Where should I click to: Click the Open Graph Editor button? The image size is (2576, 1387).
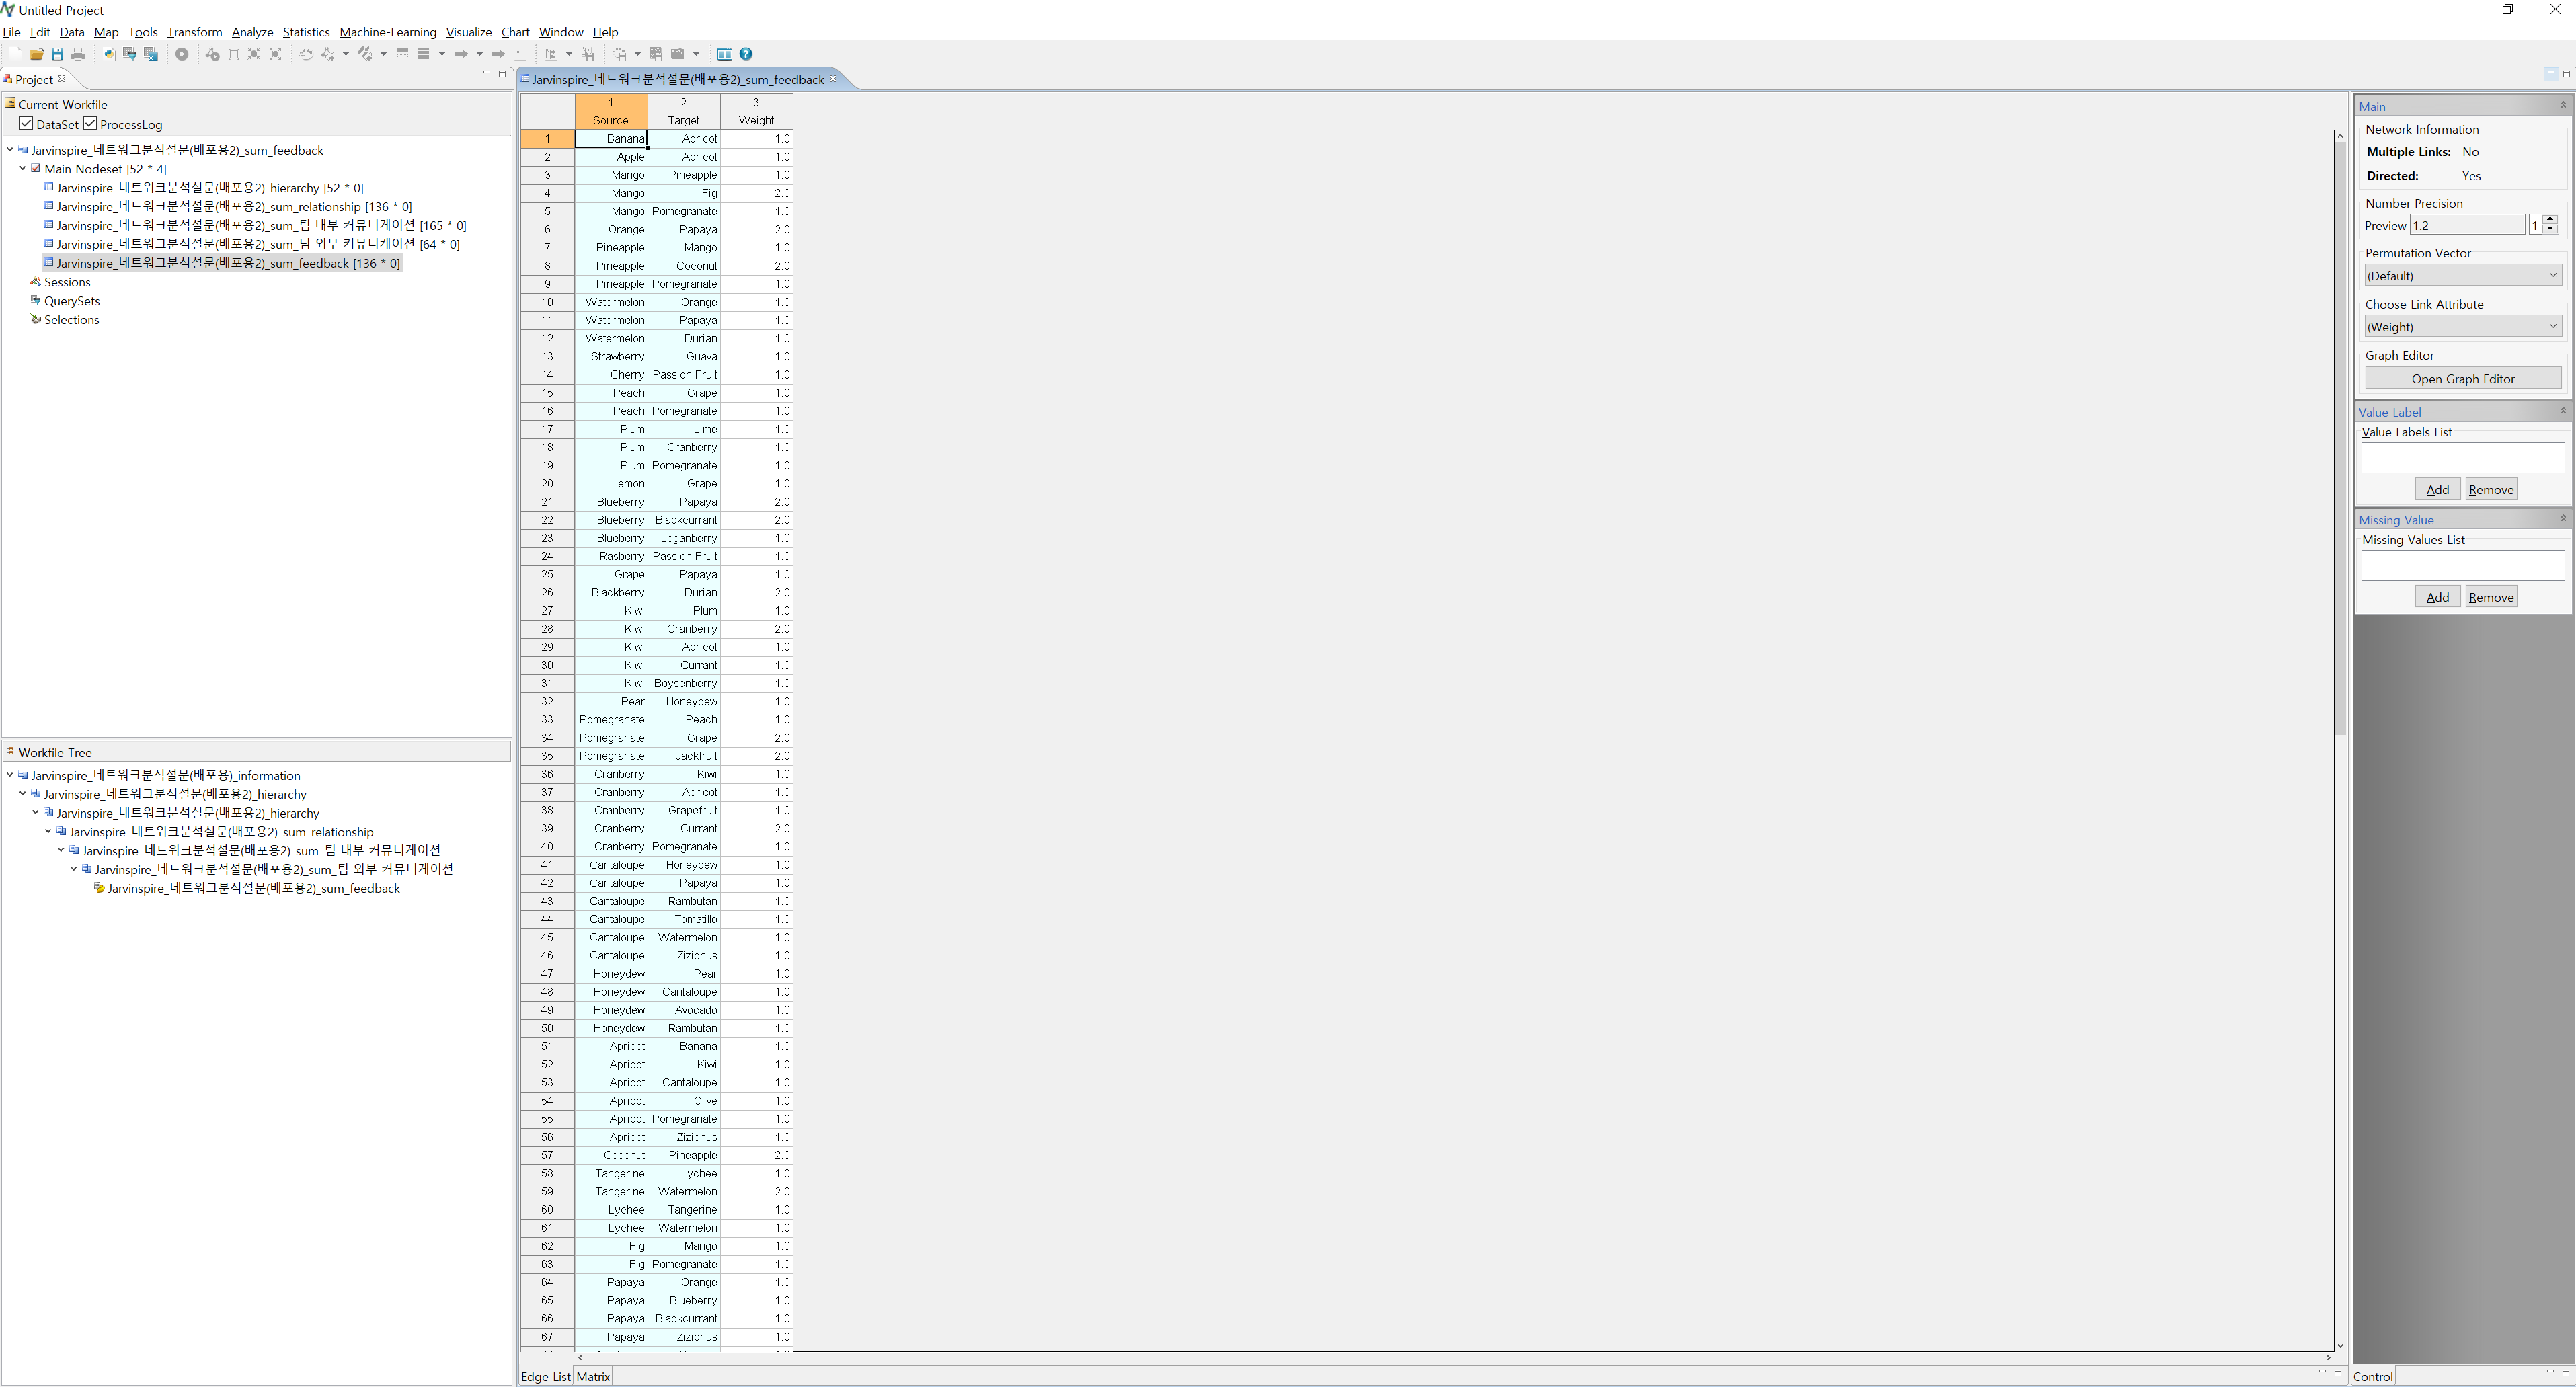click(2462, 379)
